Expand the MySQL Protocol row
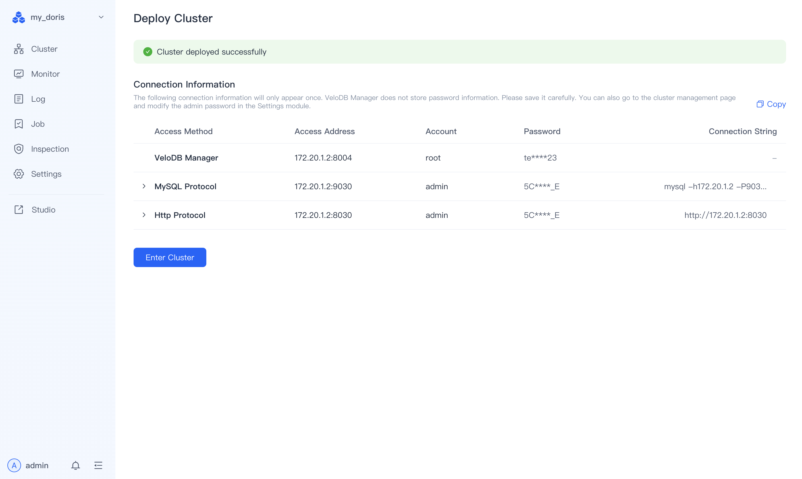802x479 pixels. coord(144,186)
